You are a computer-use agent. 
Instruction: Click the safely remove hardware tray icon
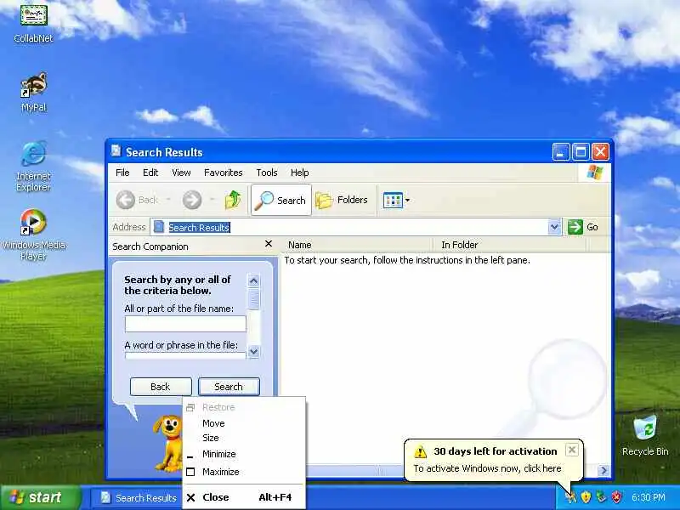click(x=601, y=496)
